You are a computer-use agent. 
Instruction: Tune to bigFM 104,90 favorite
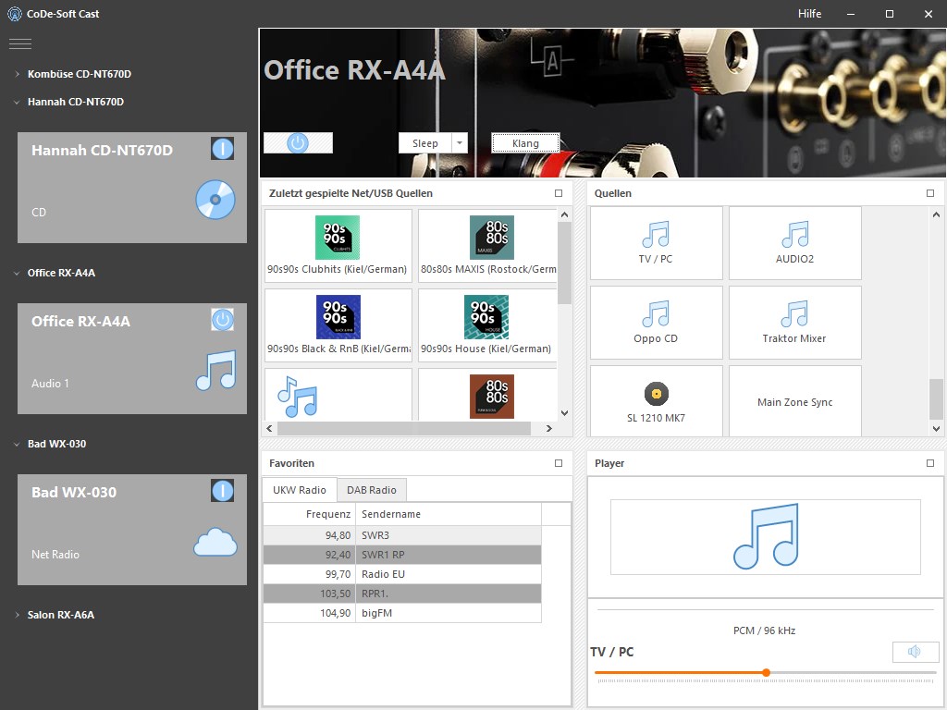point(402,612)
